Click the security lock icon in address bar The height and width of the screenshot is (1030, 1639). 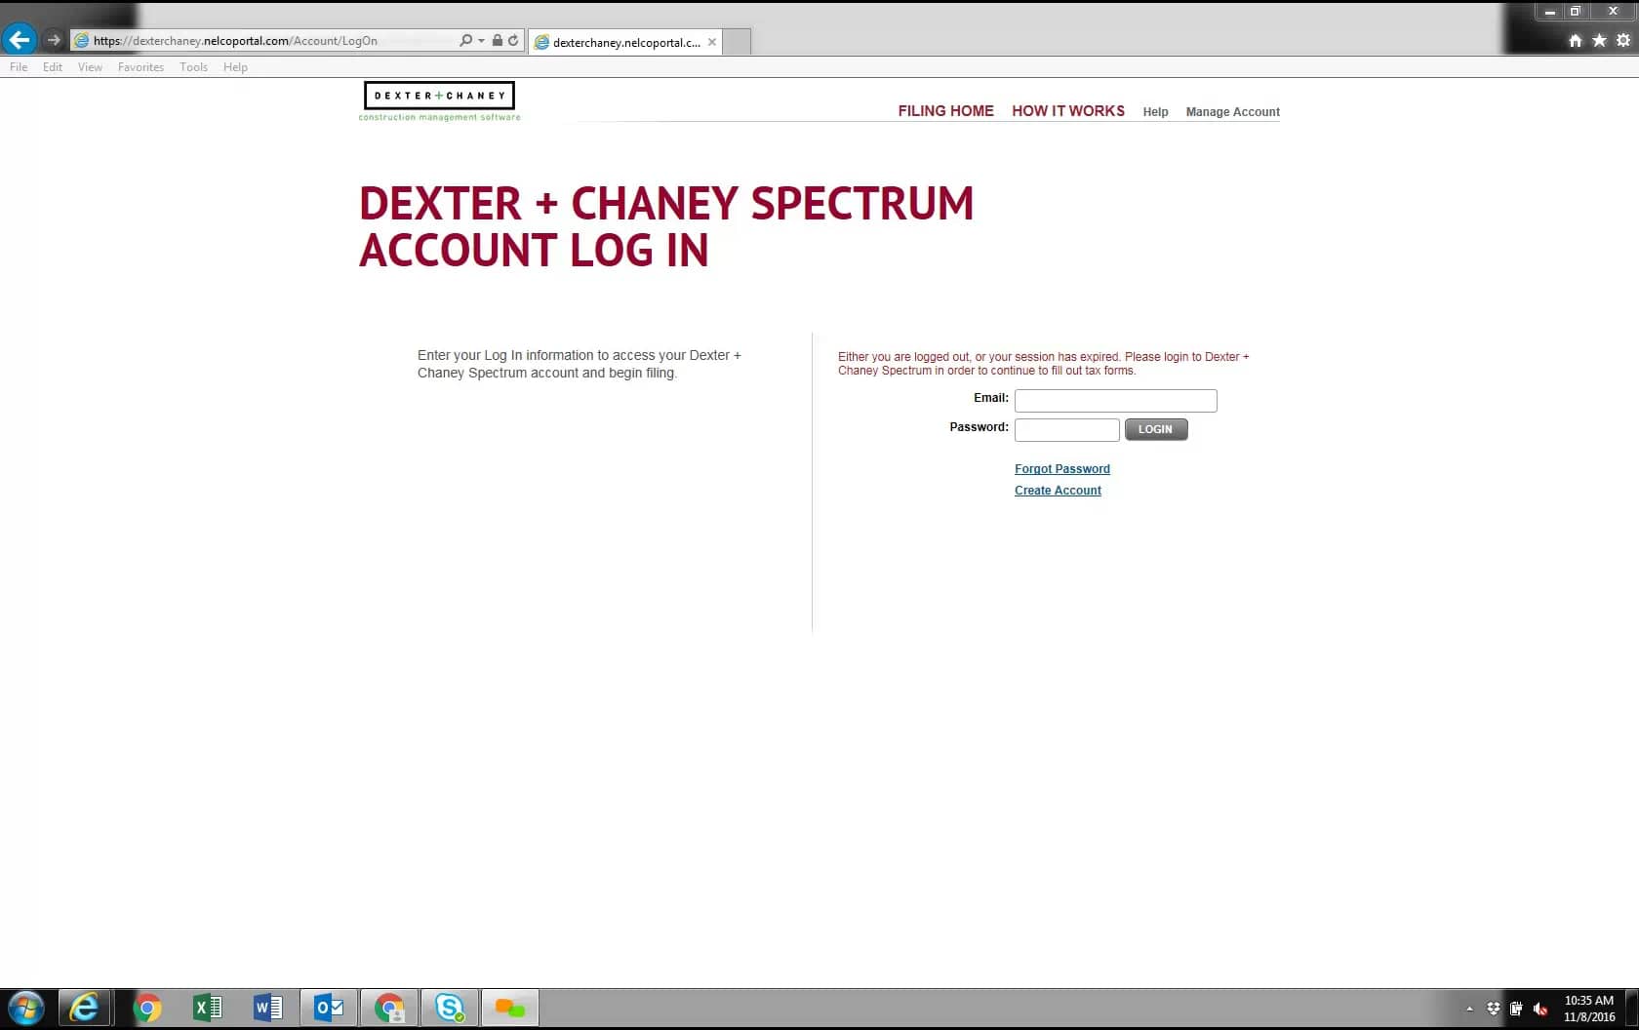coord(497,40)
